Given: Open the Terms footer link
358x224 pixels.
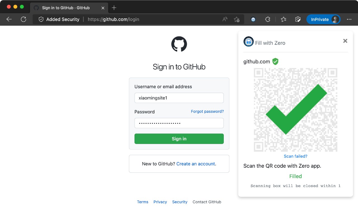Looking at the screenshot, I should pyautogui.click(x=143, y=202).
